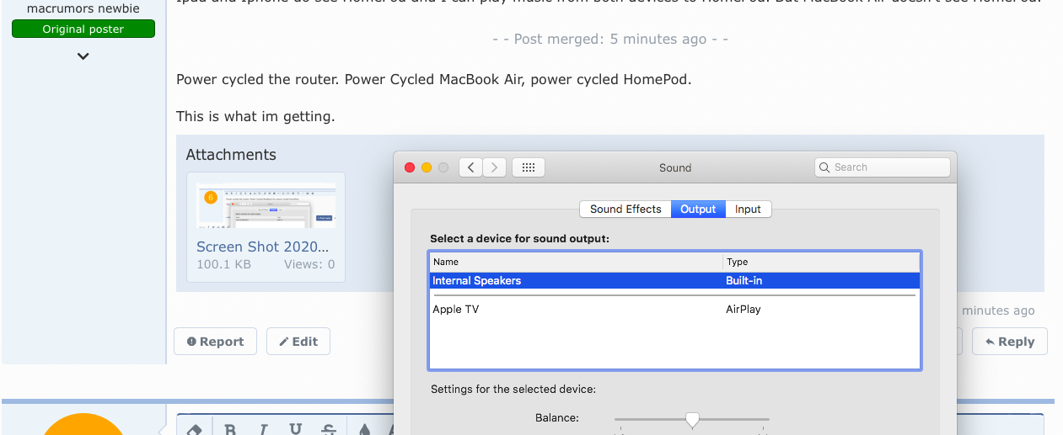Viewport: 1063px width, 435px height.
Task: Open the attached screenshot thumbnail
Action: click(266, 205)
